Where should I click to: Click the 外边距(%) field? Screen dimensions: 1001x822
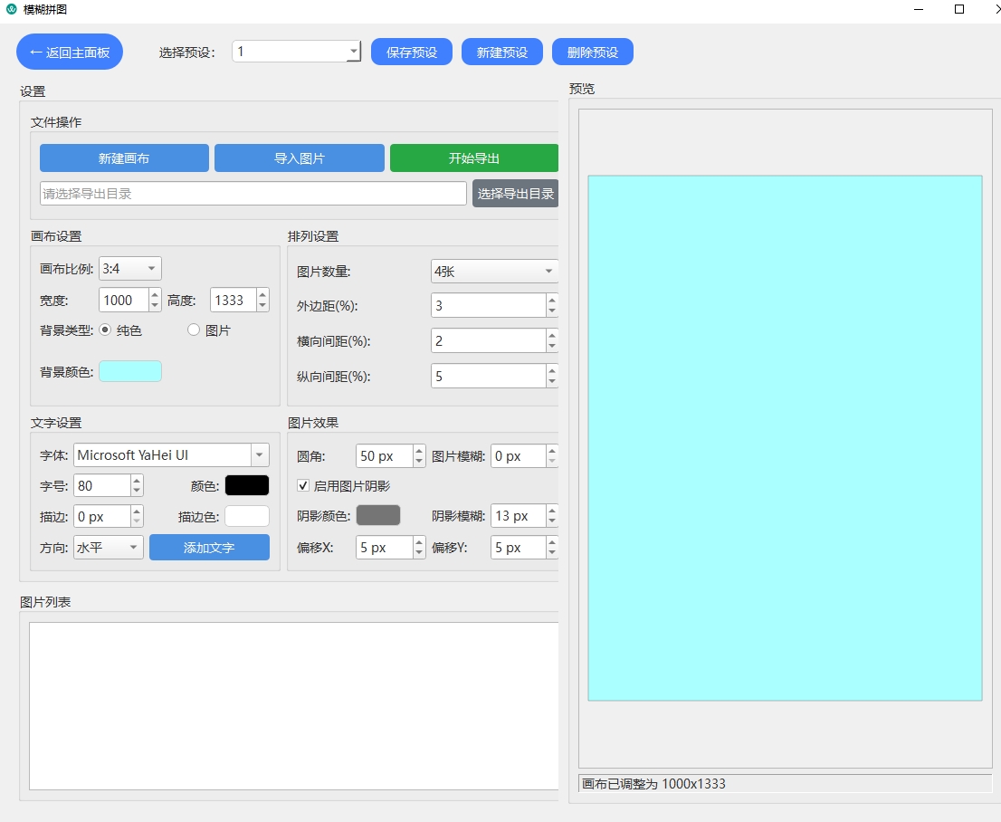(489, 305)
